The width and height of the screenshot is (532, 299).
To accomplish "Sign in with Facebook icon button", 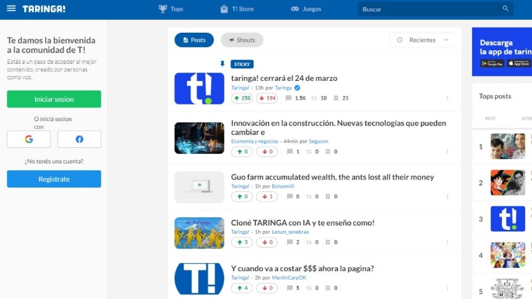I will (79, 139).
